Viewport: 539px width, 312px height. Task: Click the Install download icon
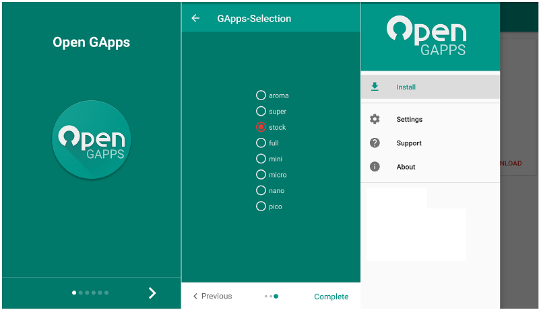[x=375, y=87]
